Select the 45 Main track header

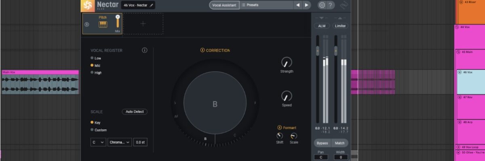click(470, 59)
